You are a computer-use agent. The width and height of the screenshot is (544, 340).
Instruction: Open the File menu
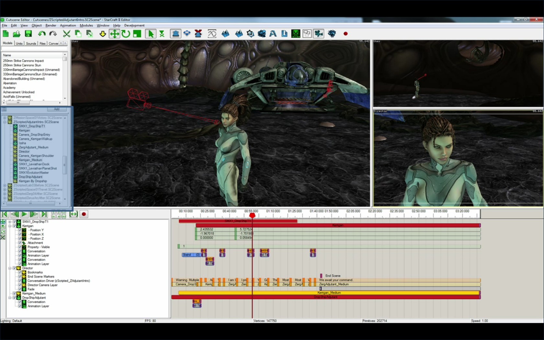click(5, 25)
